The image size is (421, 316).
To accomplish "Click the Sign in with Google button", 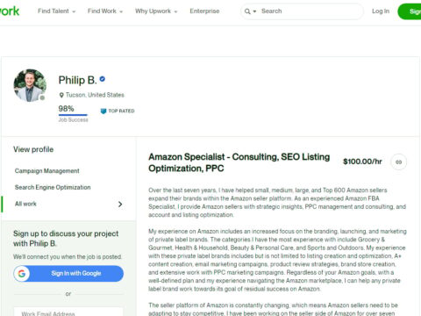I will coord(68,274).
